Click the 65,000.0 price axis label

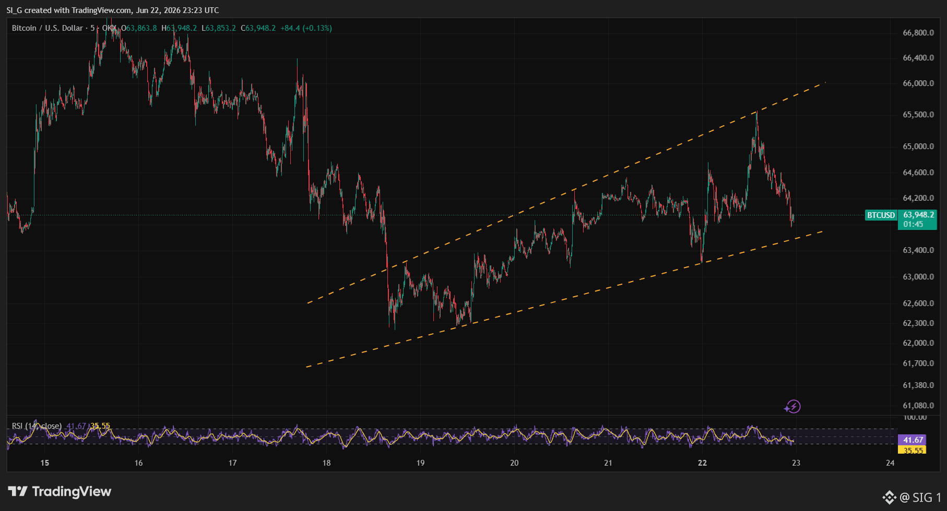(918, 147)
